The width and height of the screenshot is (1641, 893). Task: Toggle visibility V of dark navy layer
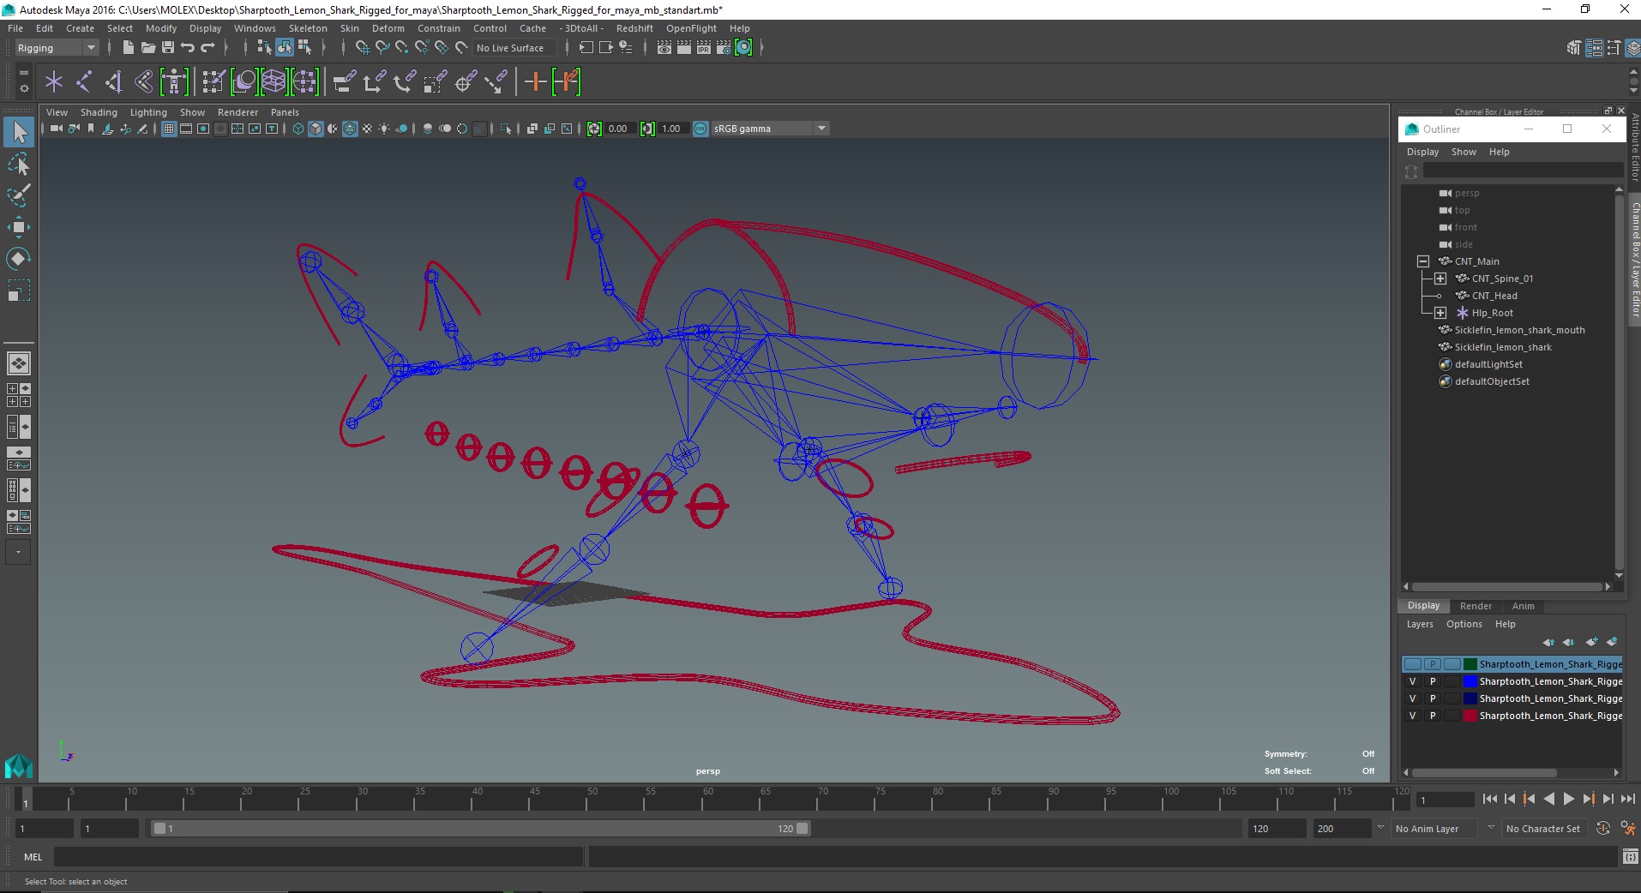click(x=1412, y=698)
